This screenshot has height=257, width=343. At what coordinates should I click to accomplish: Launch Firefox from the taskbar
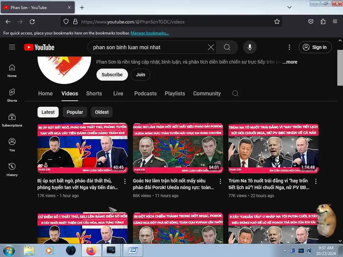(91, 250)
